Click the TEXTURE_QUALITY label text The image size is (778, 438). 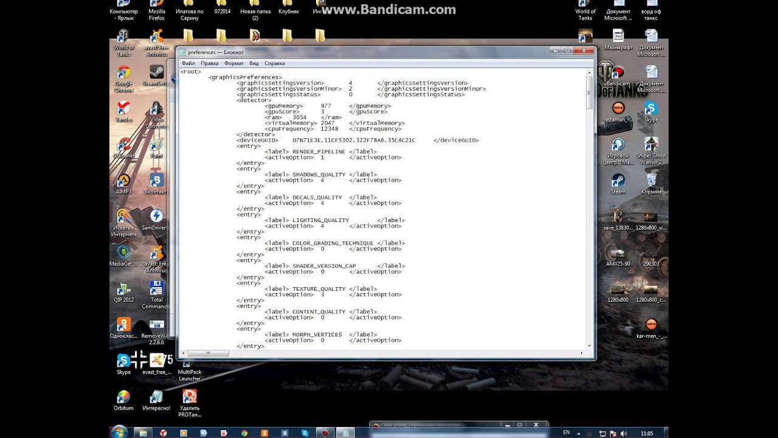click(x=319, y=289)
